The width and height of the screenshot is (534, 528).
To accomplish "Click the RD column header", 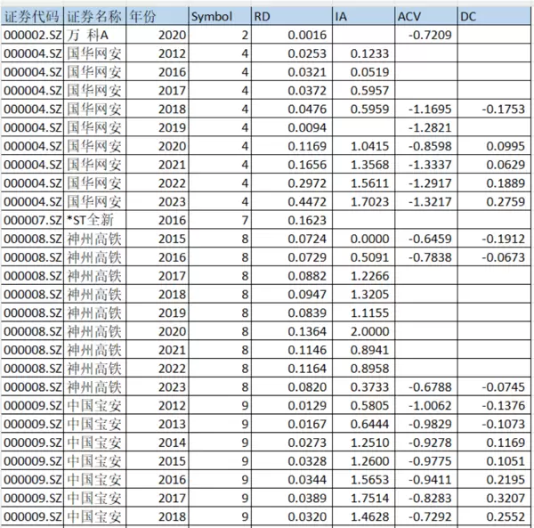I will pyautogui.click(x=289, y=16).
